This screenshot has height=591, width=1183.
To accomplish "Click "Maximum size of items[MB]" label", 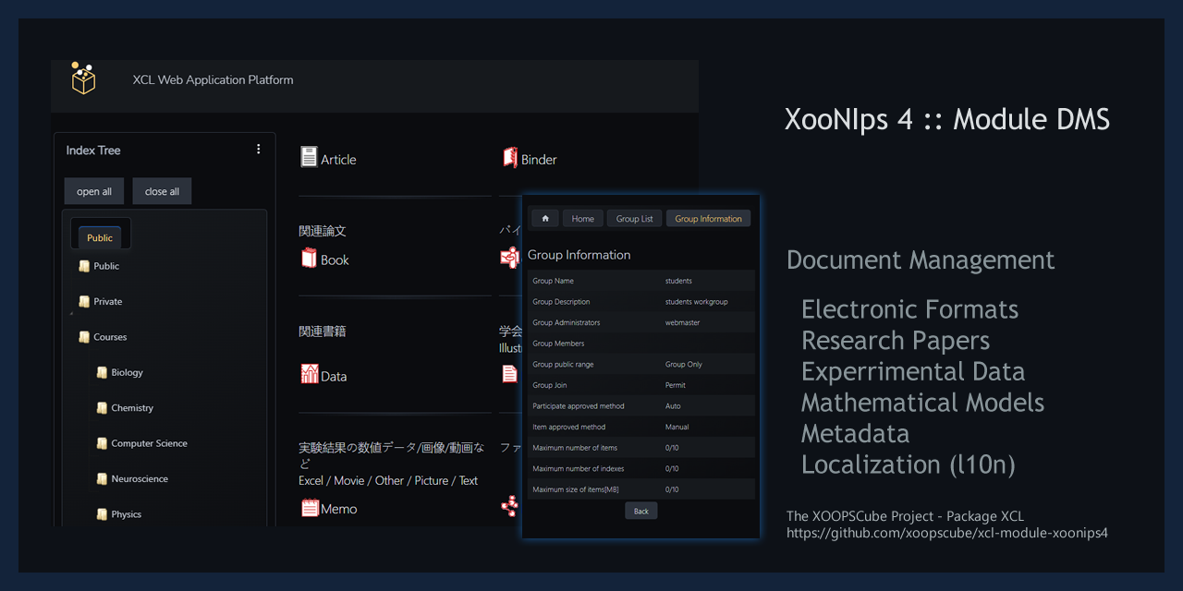I will click(x=576, y=489).
